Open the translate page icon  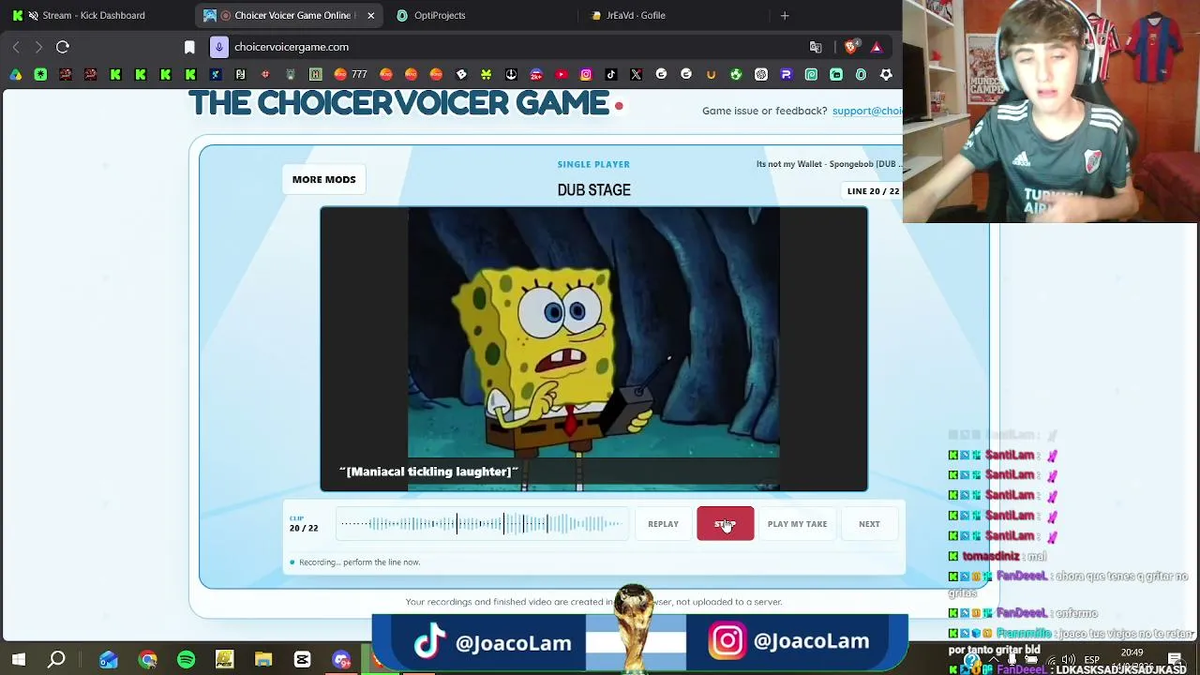point(816,47)
